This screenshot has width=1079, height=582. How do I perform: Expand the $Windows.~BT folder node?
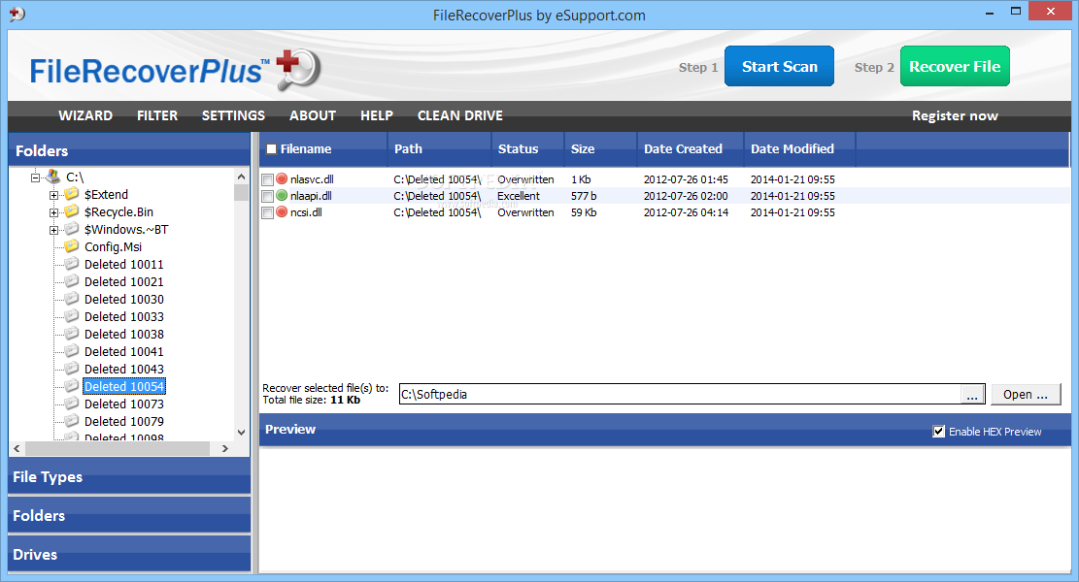(x=54, y=230)
